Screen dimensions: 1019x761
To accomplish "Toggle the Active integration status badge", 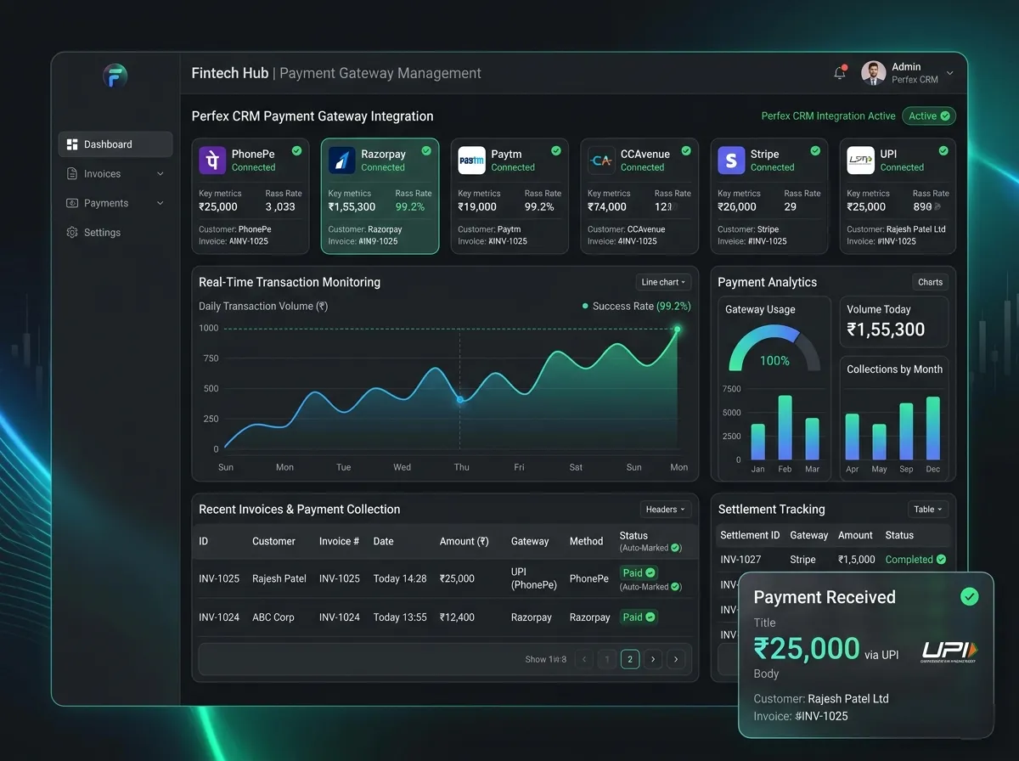I will 929,116.
